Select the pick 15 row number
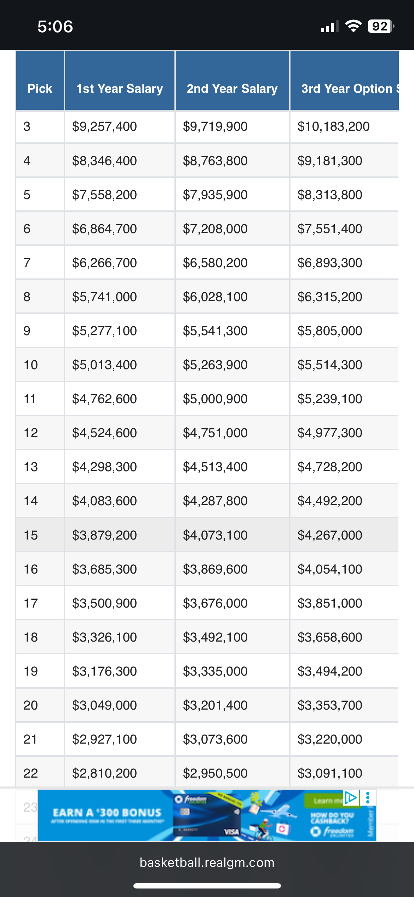The image size is (414, 897). click(31, 535)
